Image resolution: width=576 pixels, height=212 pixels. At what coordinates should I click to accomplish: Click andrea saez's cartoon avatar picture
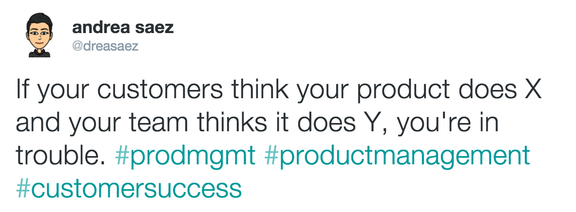39,35
